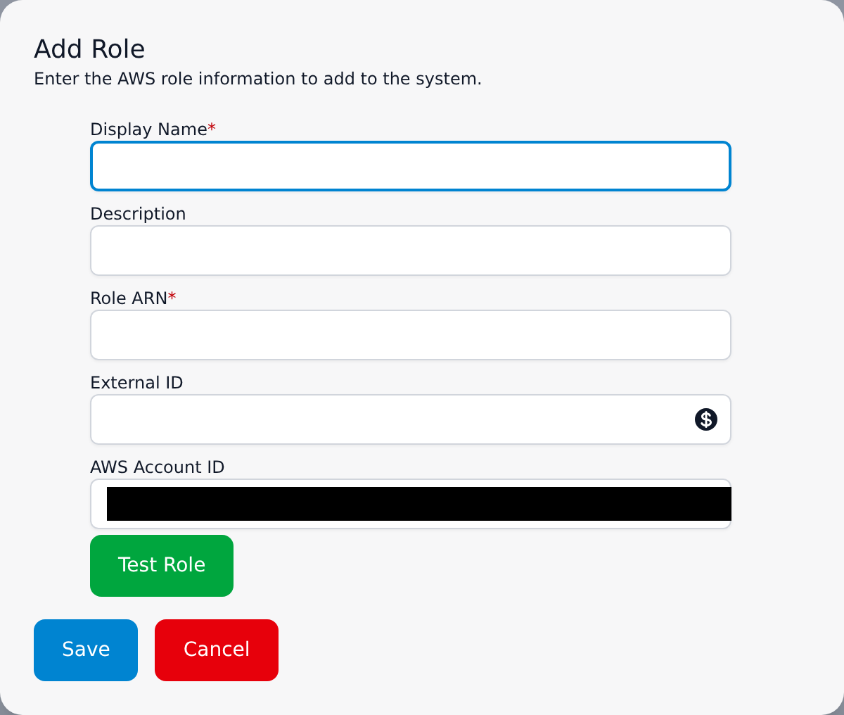This screenshot has width=844, height=715.
Task: Focus the Display Name input field
Action: (411, 166)
